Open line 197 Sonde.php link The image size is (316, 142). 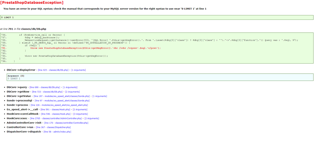62,96
